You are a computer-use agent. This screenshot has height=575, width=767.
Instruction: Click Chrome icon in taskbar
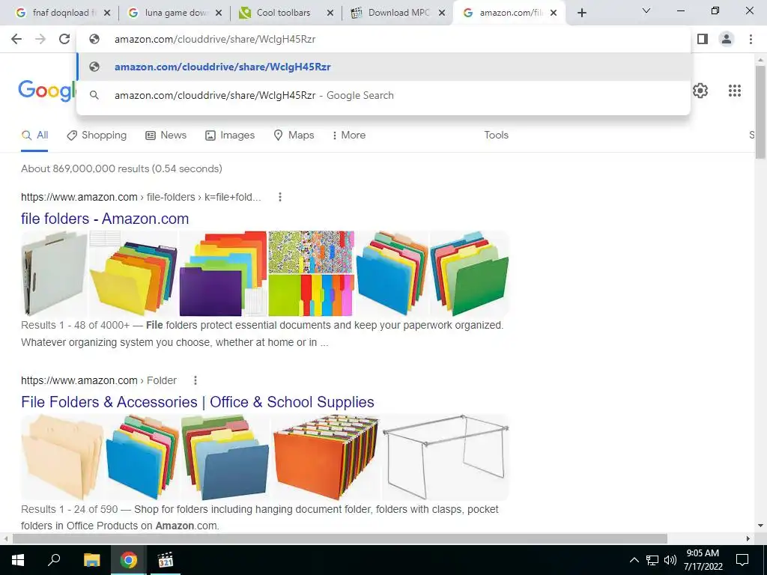[129, 560]
